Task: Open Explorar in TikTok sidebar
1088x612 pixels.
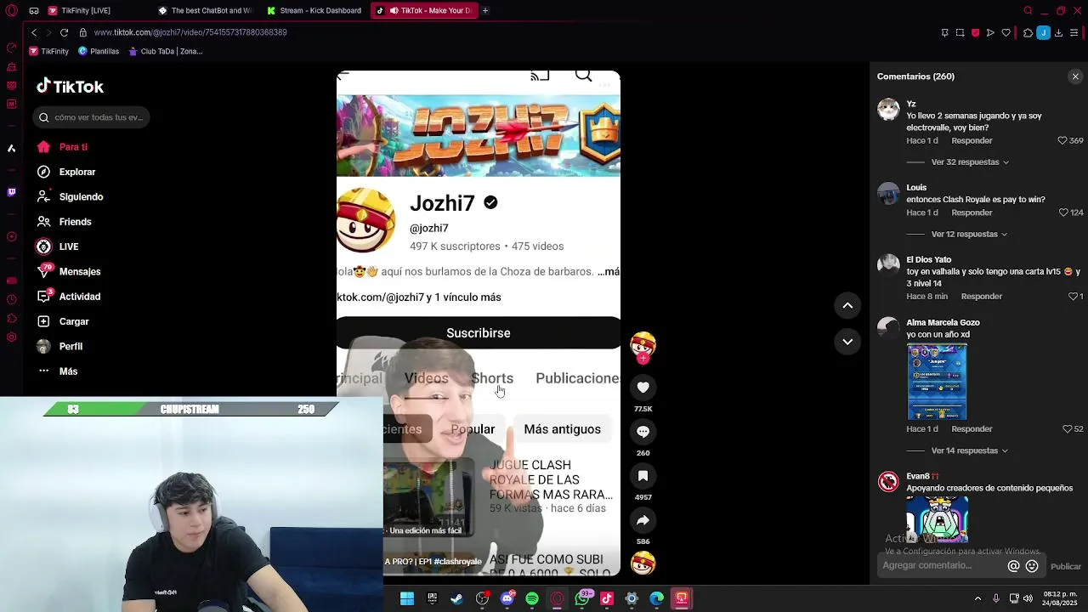Action: tap(66, 172)
